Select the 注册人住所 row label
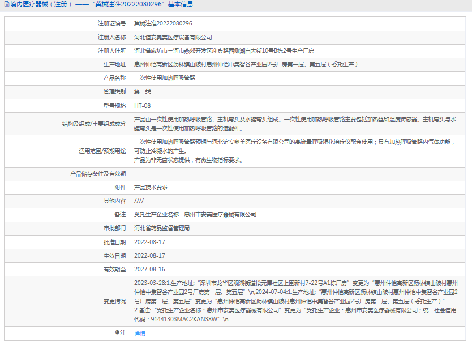This screenshot has width=472, height=345. click(111, 50)
